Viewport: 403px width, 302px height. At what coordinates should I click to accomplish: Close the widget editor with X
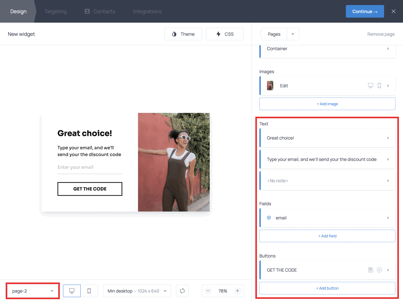point(394,11)
